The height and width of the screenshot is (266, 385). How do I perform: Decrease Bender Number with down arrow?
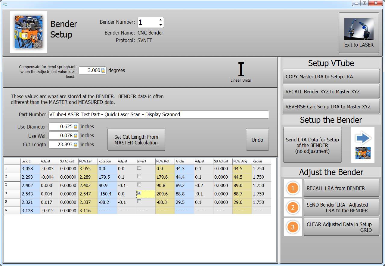click(x=160, y=25)
